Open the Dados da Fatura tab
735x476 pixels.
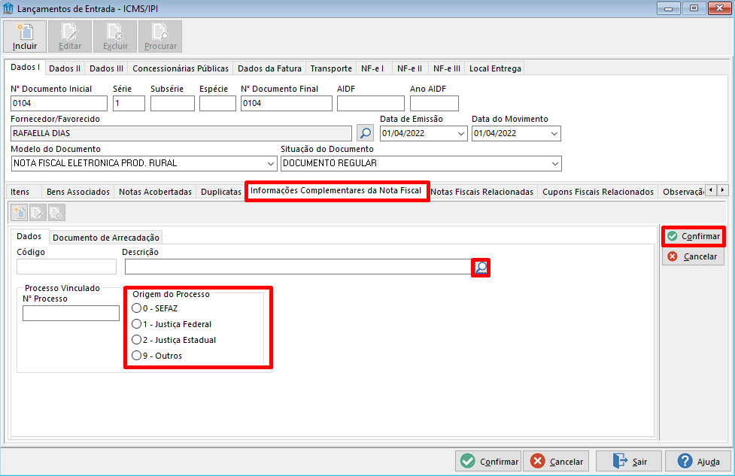click(269, 68)
